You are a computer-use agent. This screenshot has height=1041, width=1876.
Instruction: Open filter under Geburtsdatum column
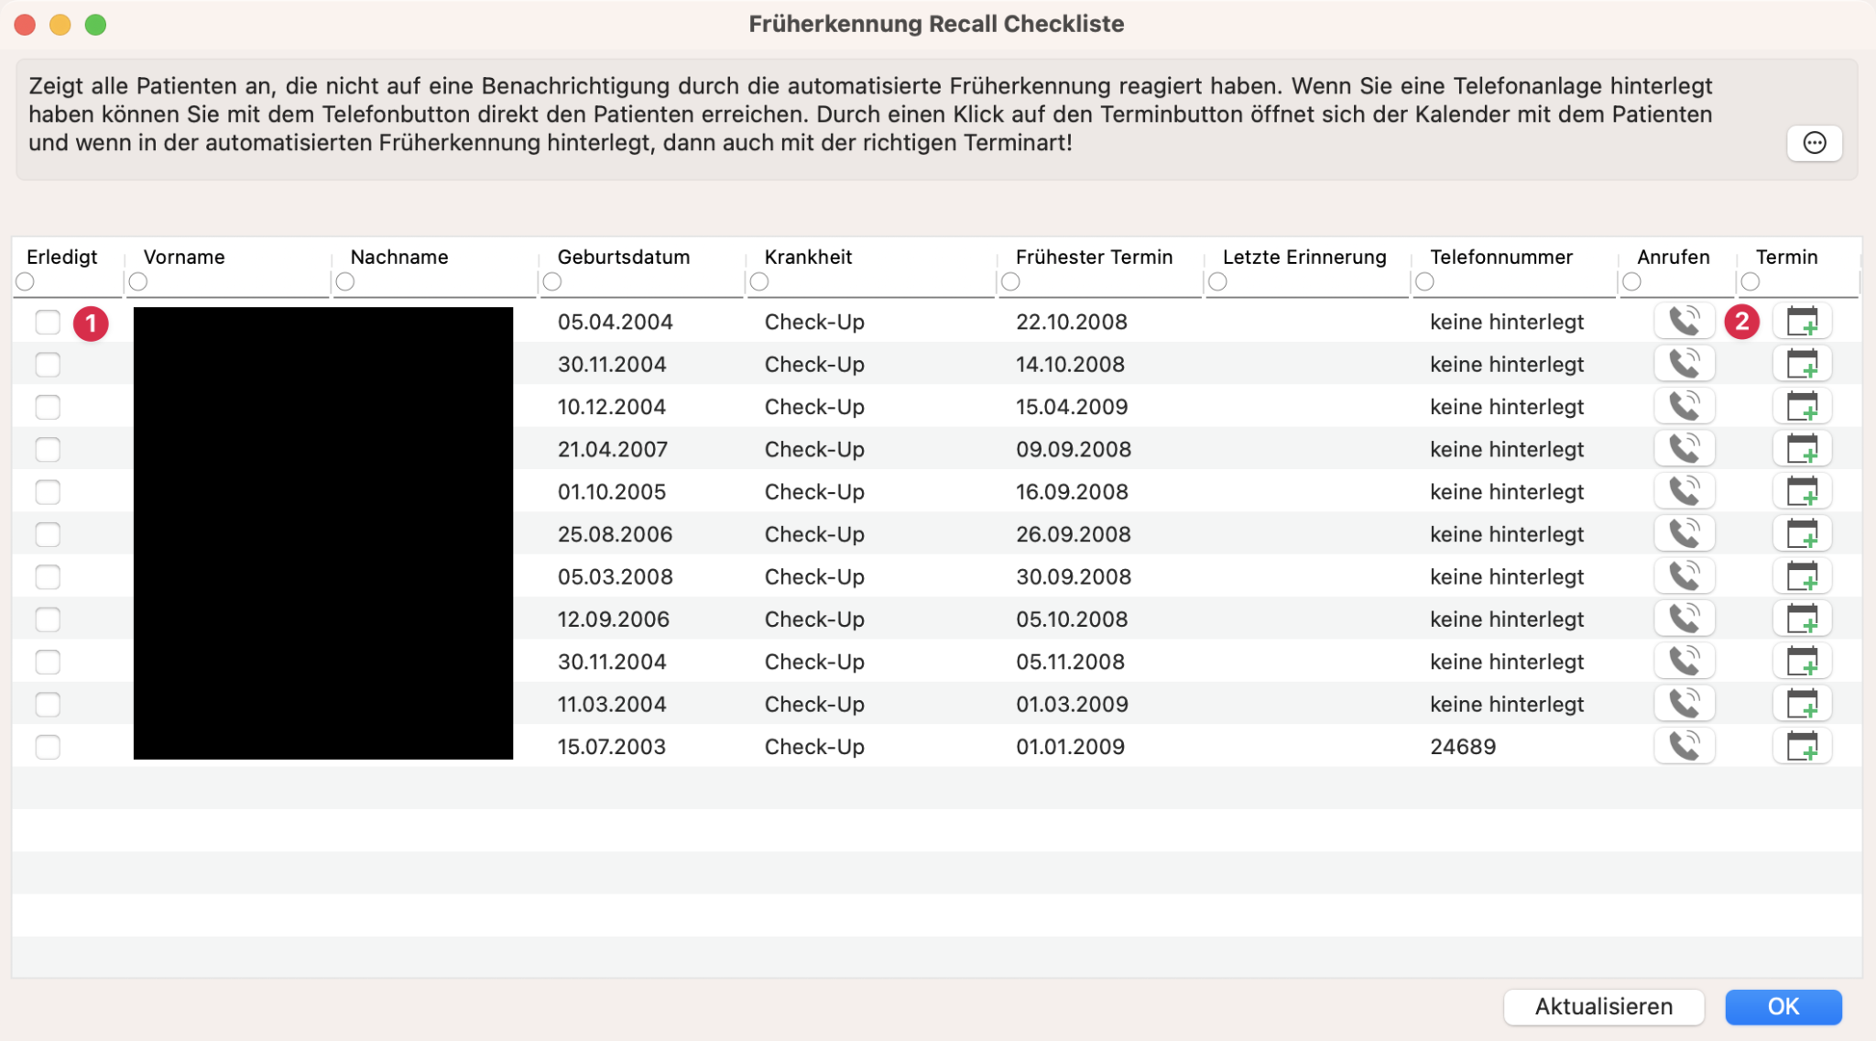[x=552, y=281]
